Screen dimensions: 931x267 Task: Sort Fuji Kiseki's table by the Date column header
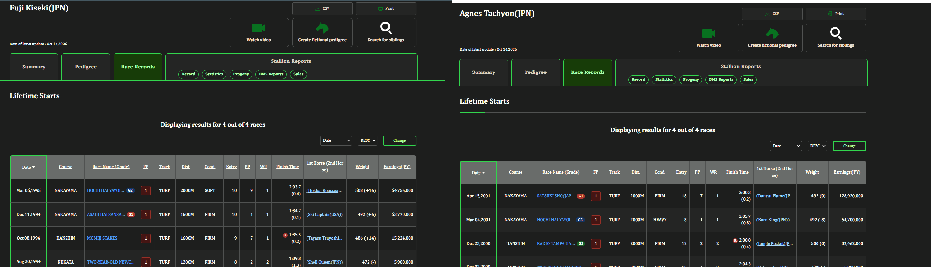click(x=29, y=167)
